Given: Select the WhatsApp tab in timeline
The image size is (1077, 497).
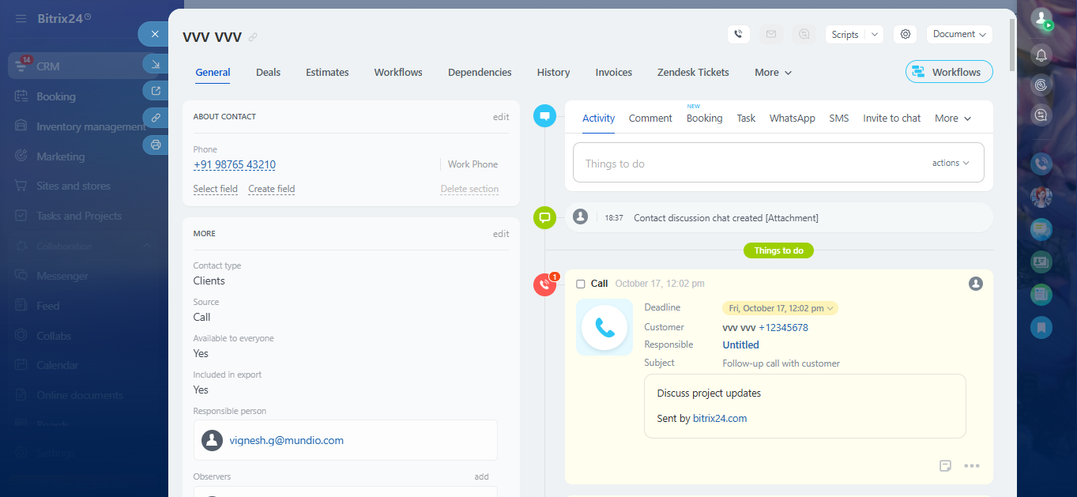Looking at the screenshot, I should tap(792, 118).
